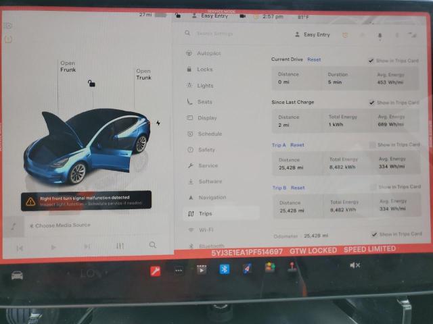The height and width of the screenshot is (324, 433).
Task: Tap the notification bell icon in settings header
Action: tap(380, 36)
